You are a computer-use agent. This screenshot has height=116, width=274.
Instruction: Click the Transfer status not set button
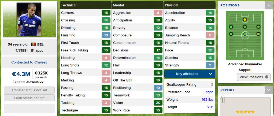click(x=29, y=90)
